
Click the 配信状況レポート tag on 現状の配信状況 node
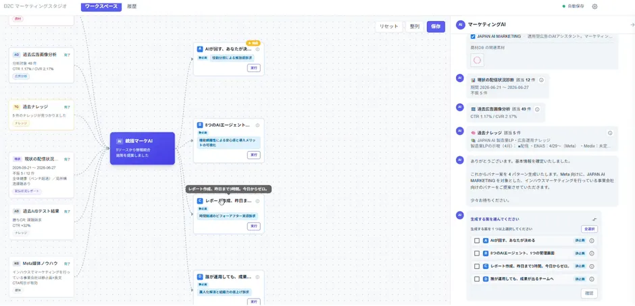tap(27, 191)
